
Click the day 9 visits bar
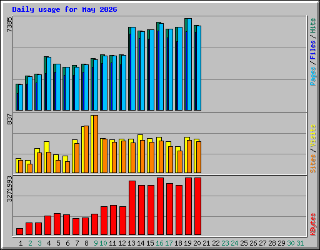(x=92, y=144)
